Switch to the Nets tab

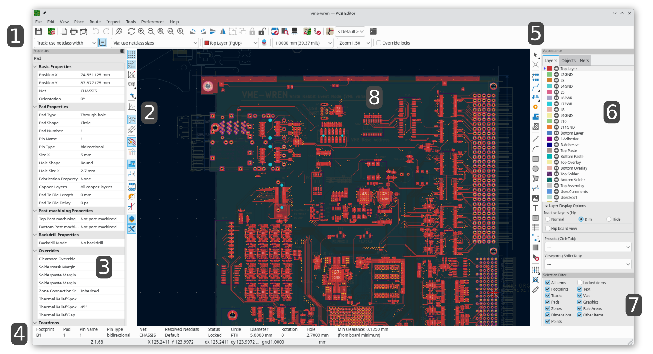pos(584,60)
